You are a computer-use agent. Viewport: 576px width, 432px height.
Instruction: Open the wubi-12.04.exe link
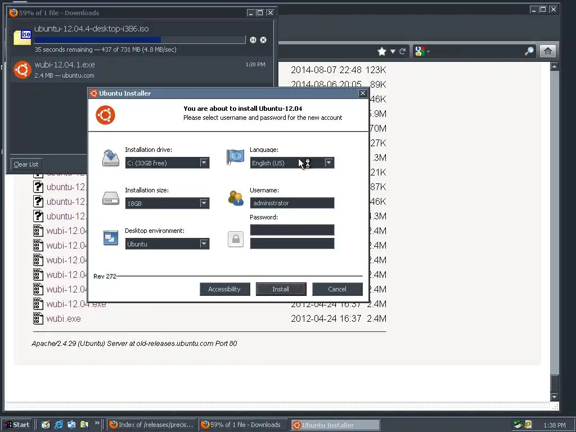(x=76, y=304)
